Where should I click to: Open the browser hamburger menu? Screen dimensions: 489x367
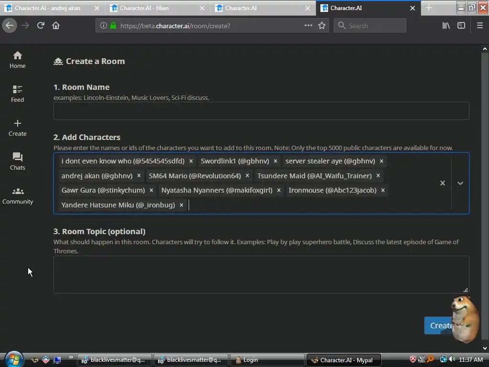(480, 26)
